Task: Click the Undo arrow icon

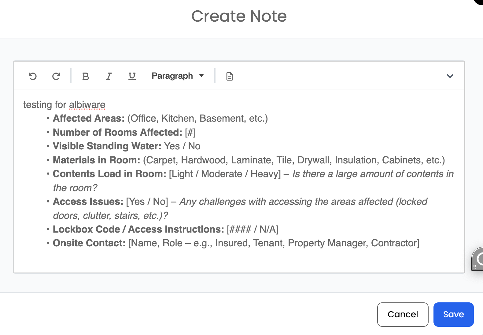Action: [33, 76]
